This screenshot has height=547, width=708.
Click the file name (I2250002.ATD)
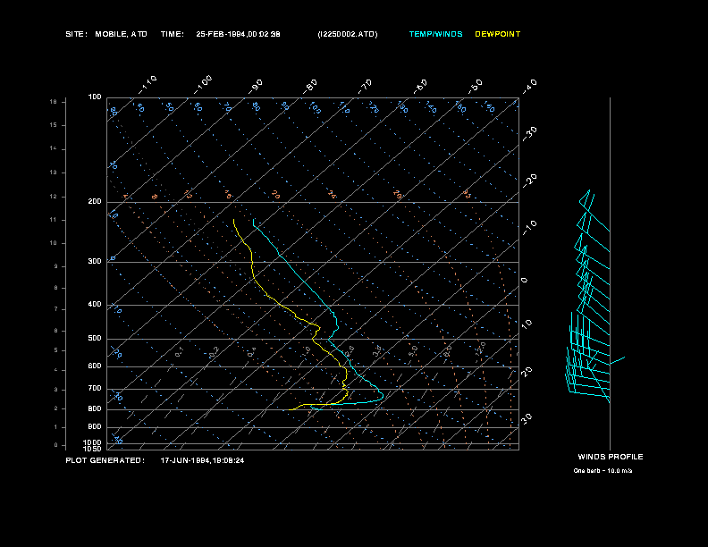348,34
